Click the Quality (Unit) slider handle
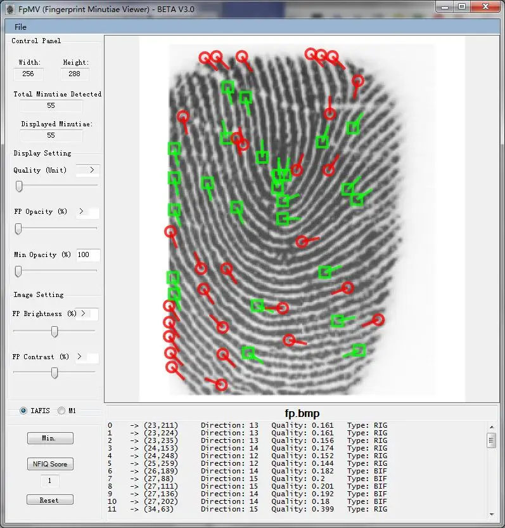This screenshot has height=528, width=505. coord(19,186)
